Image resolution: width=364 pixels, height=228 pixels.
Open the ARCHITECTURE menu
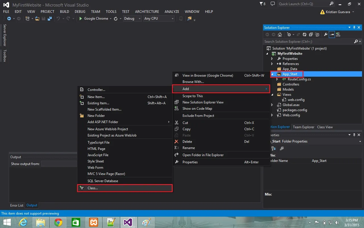[x=147, y=12]
